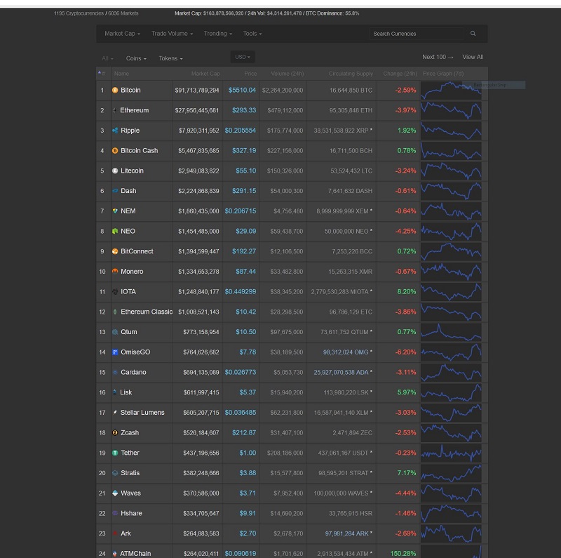Open Ripple 24h volume $175,774,000
Image resolution: width=561 pixels, height=558 pixels.
tap(285, 131)
